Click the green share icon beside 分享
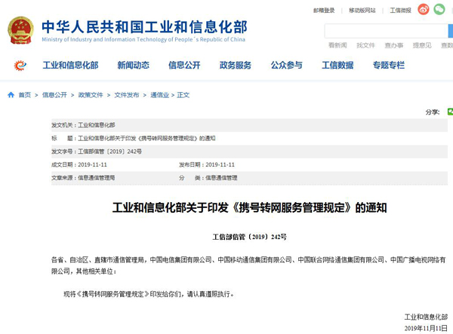 pos(449,112)
